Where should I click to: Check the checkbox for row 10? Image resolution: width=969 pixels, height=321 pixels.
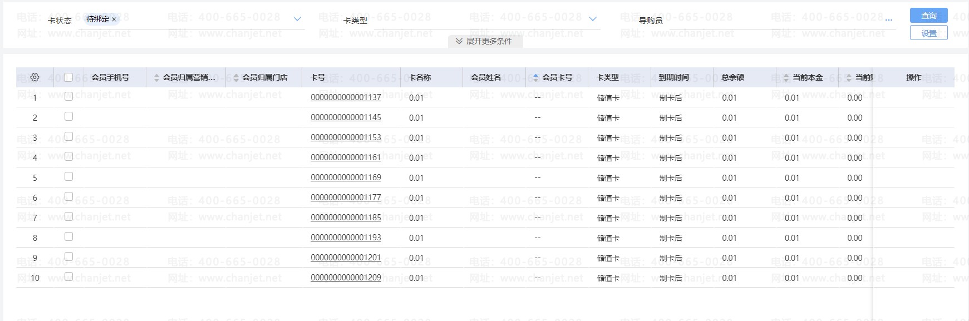tap(68, 276)
